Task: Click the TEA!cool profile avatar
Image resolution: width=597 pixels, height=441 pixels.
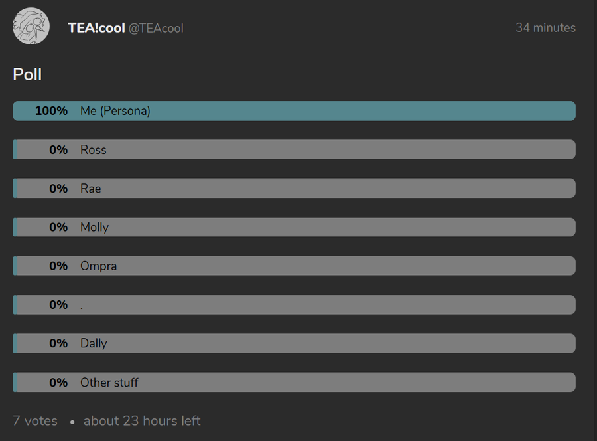Action: (31, 27)
